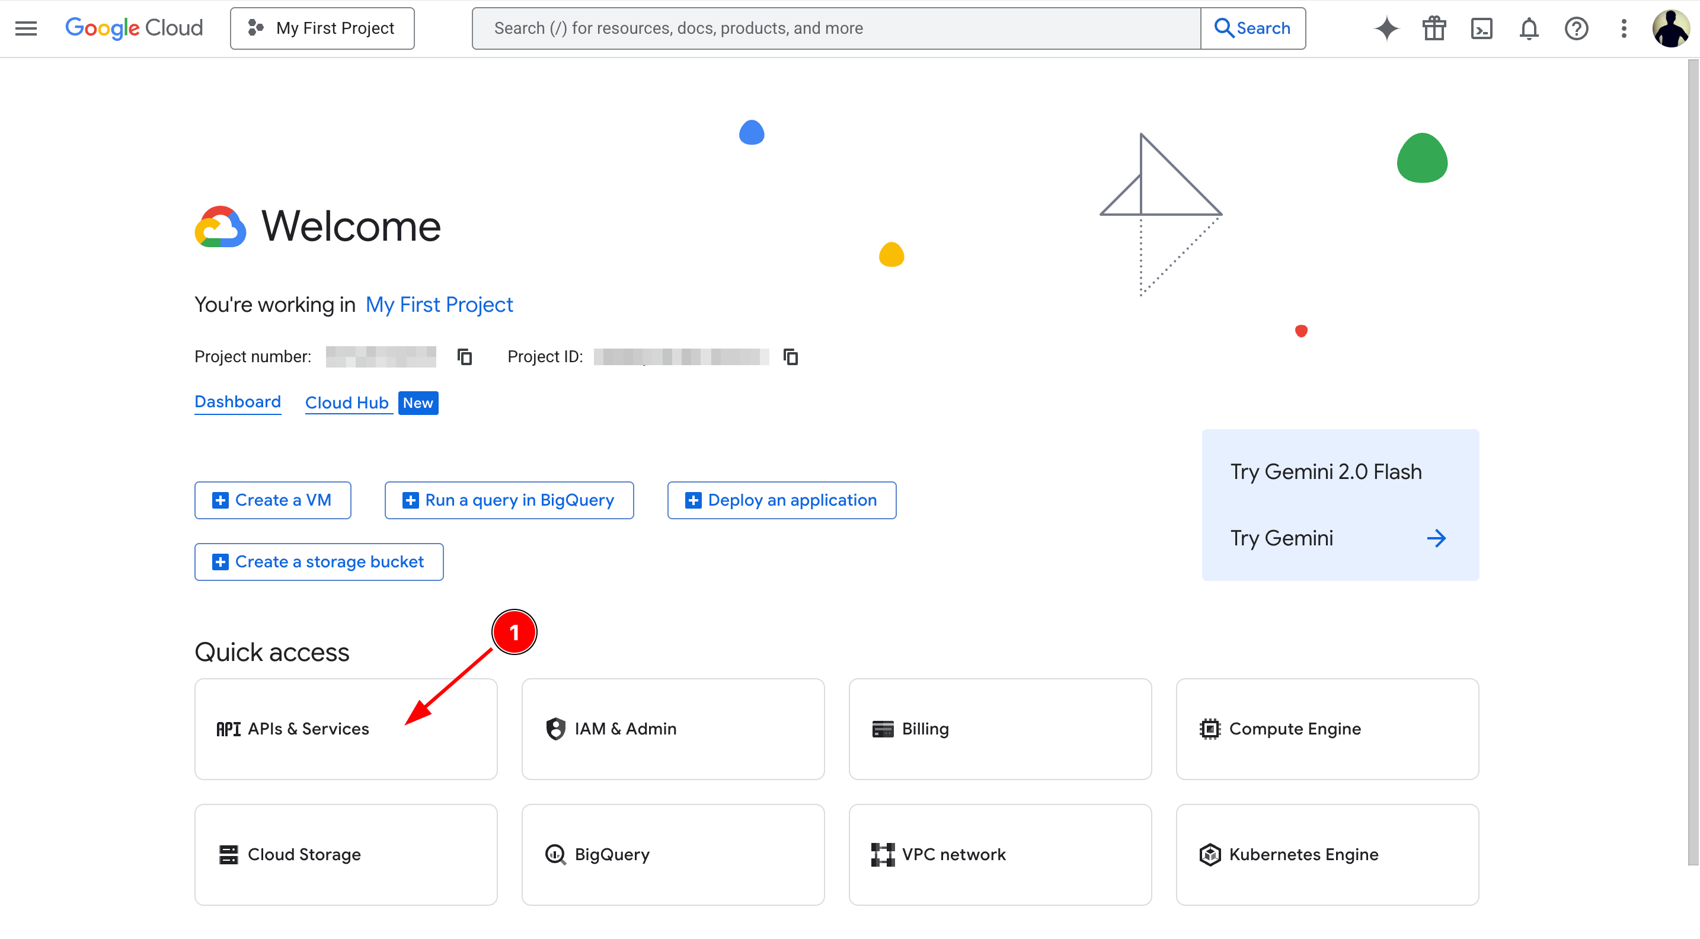Open the three-dot settings menu

point(1624,28)
